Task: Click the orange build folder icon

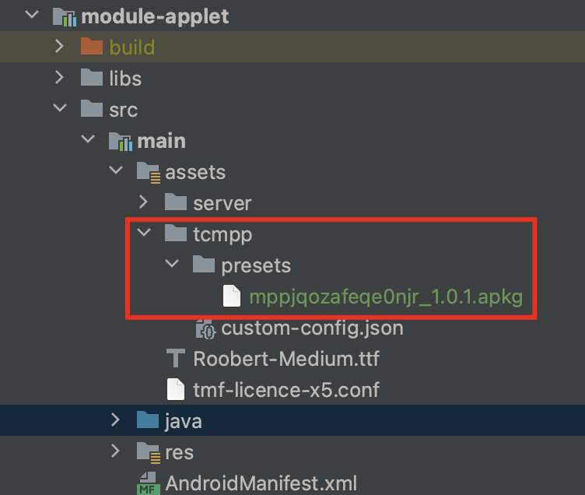Action: click(92, 47)
